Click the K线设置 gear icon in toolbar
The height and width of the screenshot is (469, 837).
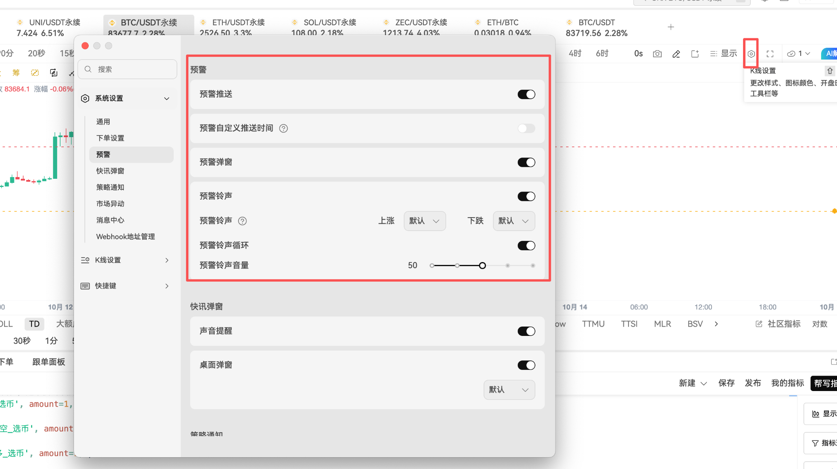[751, 53]
